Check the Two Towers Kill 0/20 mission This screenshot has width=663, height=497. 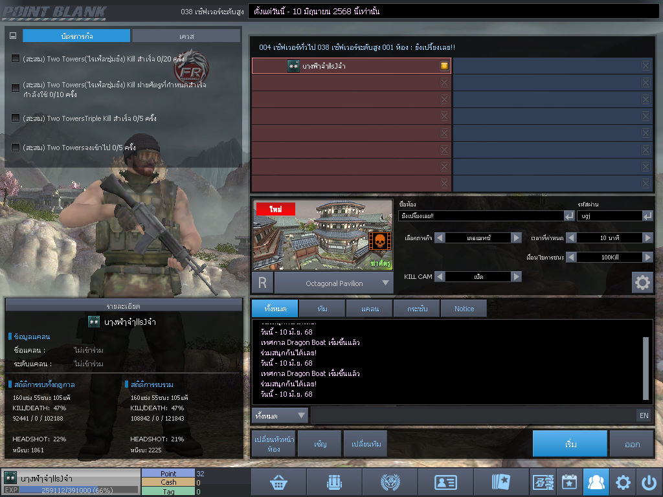coord(16,58)
